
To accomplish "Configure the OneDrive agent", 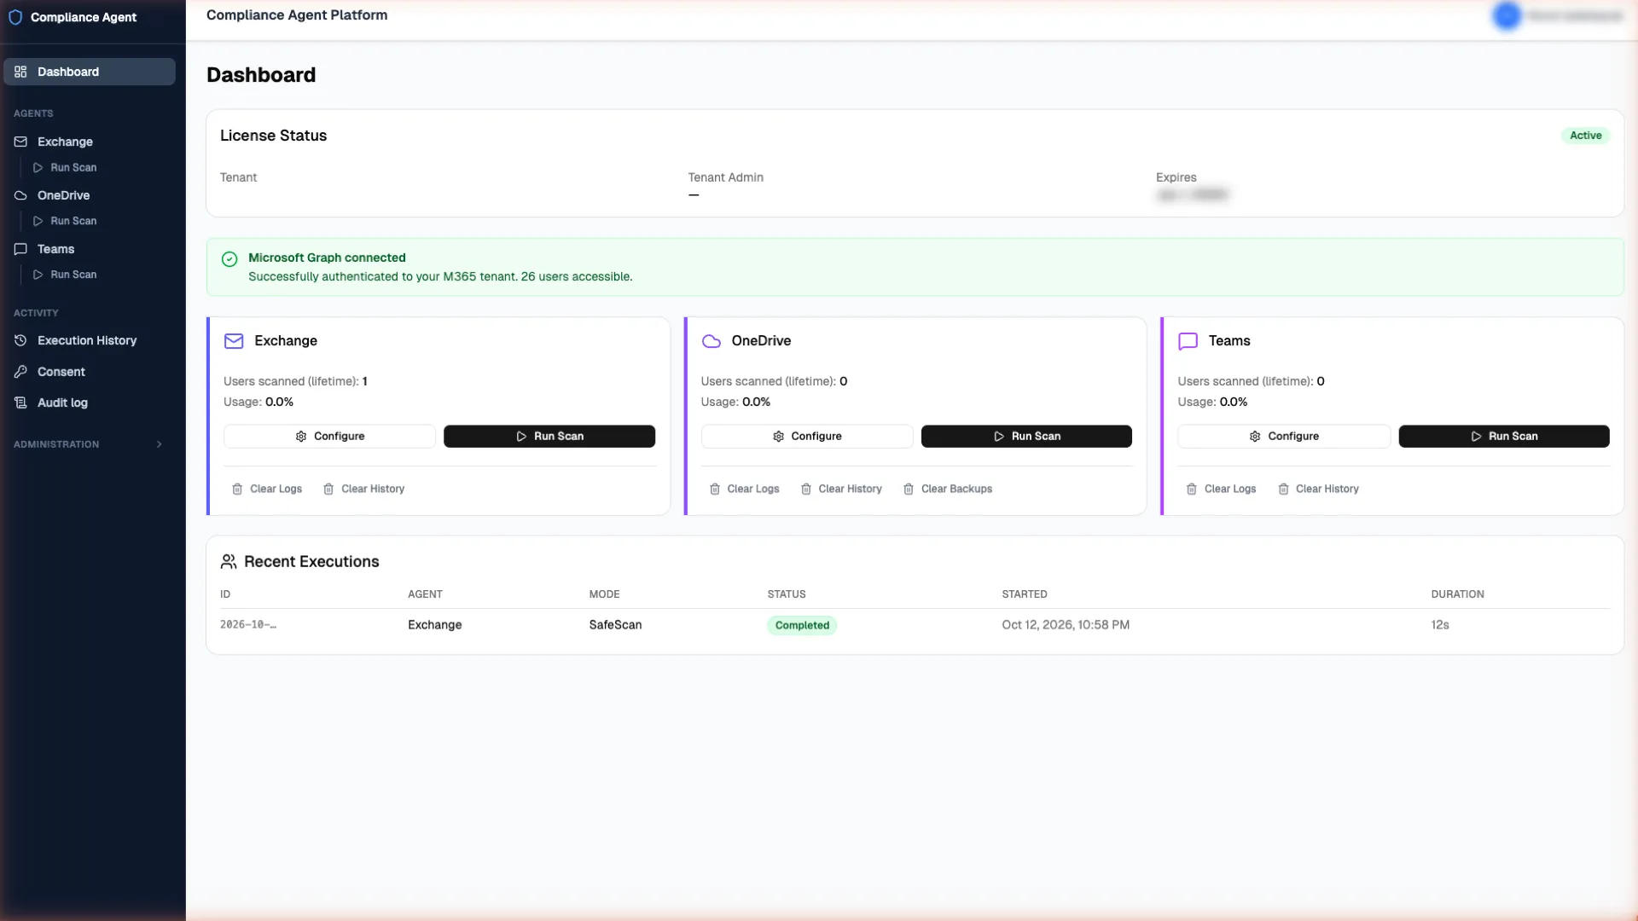I will [x=807, y=437].
